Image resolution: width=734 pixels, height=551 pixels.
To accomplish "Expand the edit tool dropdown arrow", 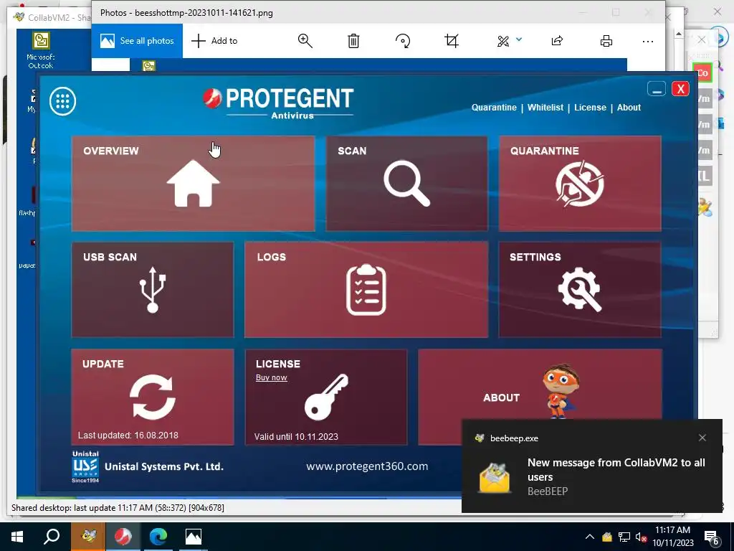I will 519,40.
